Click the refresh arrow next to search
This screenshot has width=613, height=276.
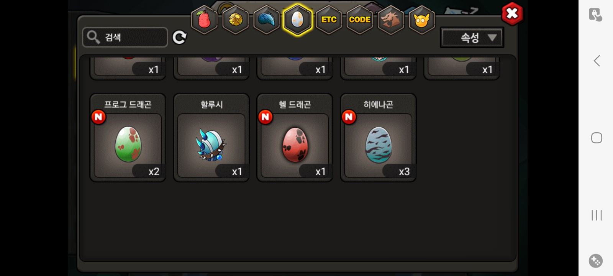[x=179, y=37]
